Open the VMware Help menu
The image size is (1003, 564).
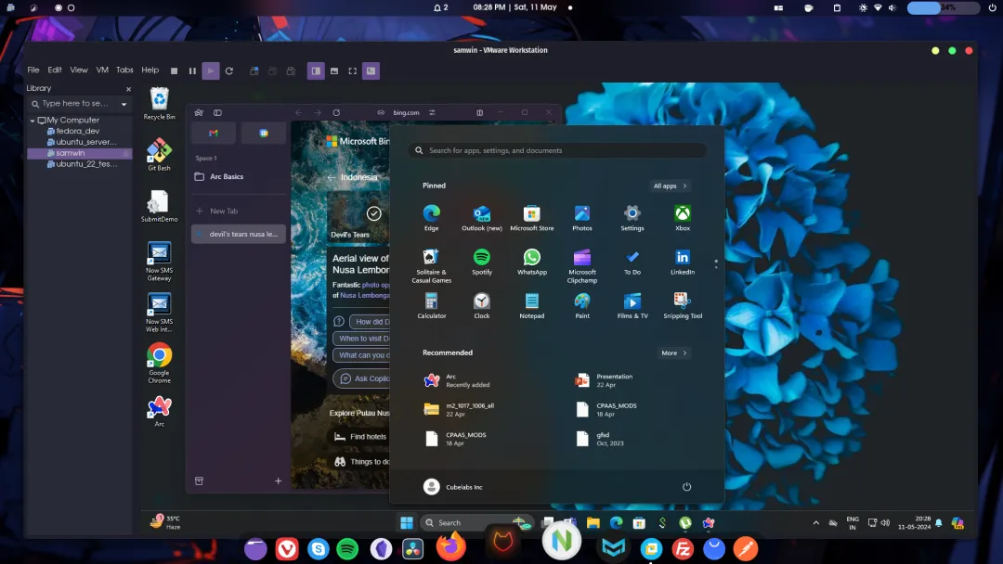[x=150, y=70]
